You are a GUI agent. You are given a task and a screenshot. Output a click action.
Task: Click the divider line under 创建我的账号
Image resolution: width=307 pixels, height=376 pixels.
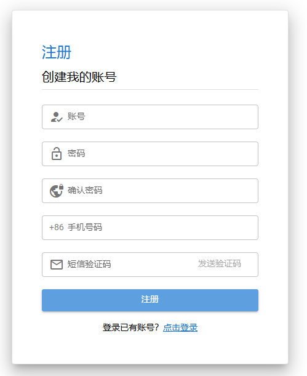(x=150, y=89)
